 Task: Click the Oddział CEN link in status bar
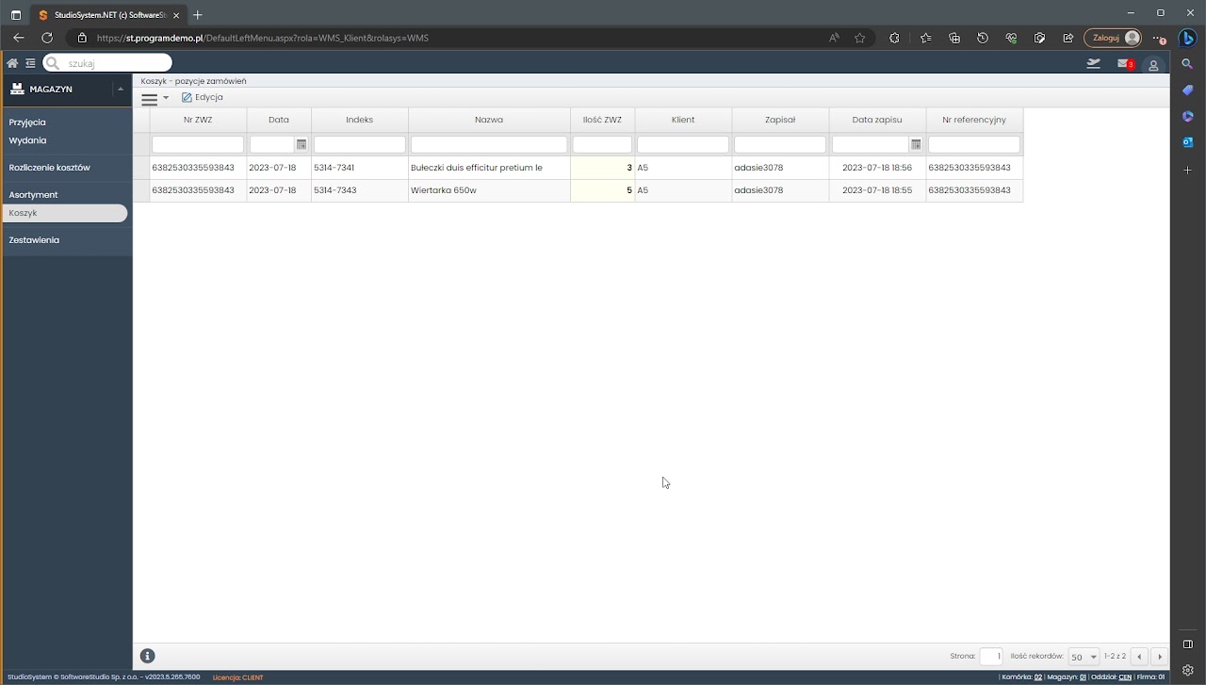coord(1124,677)
